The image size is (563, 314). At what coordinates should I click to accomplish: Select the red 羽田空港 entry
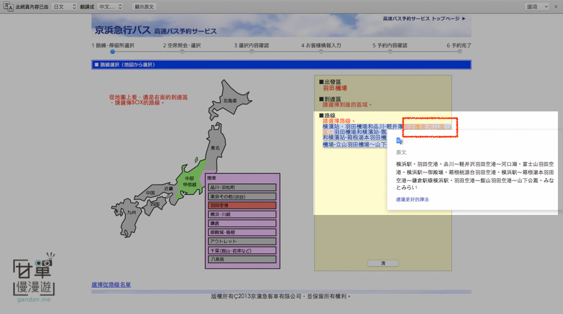click(242, 205)
